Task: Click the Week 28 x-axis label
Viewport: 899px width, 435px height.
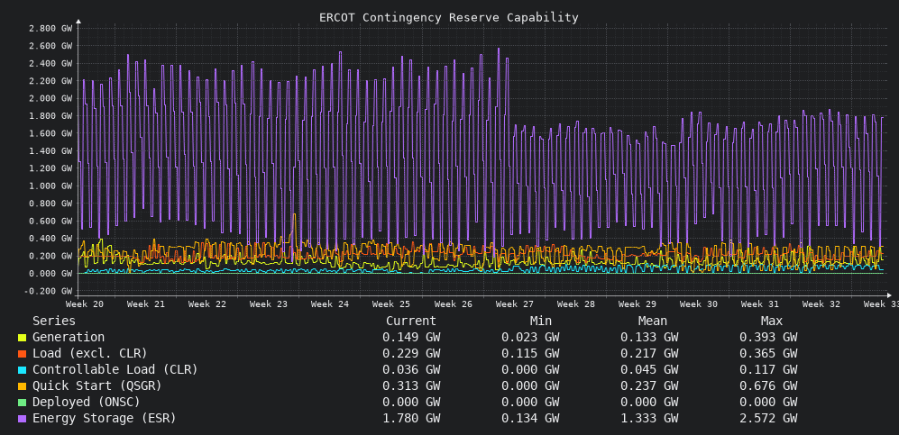Action: [x=575, y=304]
